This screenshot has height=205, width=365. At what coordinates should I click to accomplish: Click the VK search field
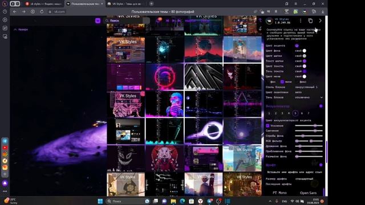coord(127,20)
